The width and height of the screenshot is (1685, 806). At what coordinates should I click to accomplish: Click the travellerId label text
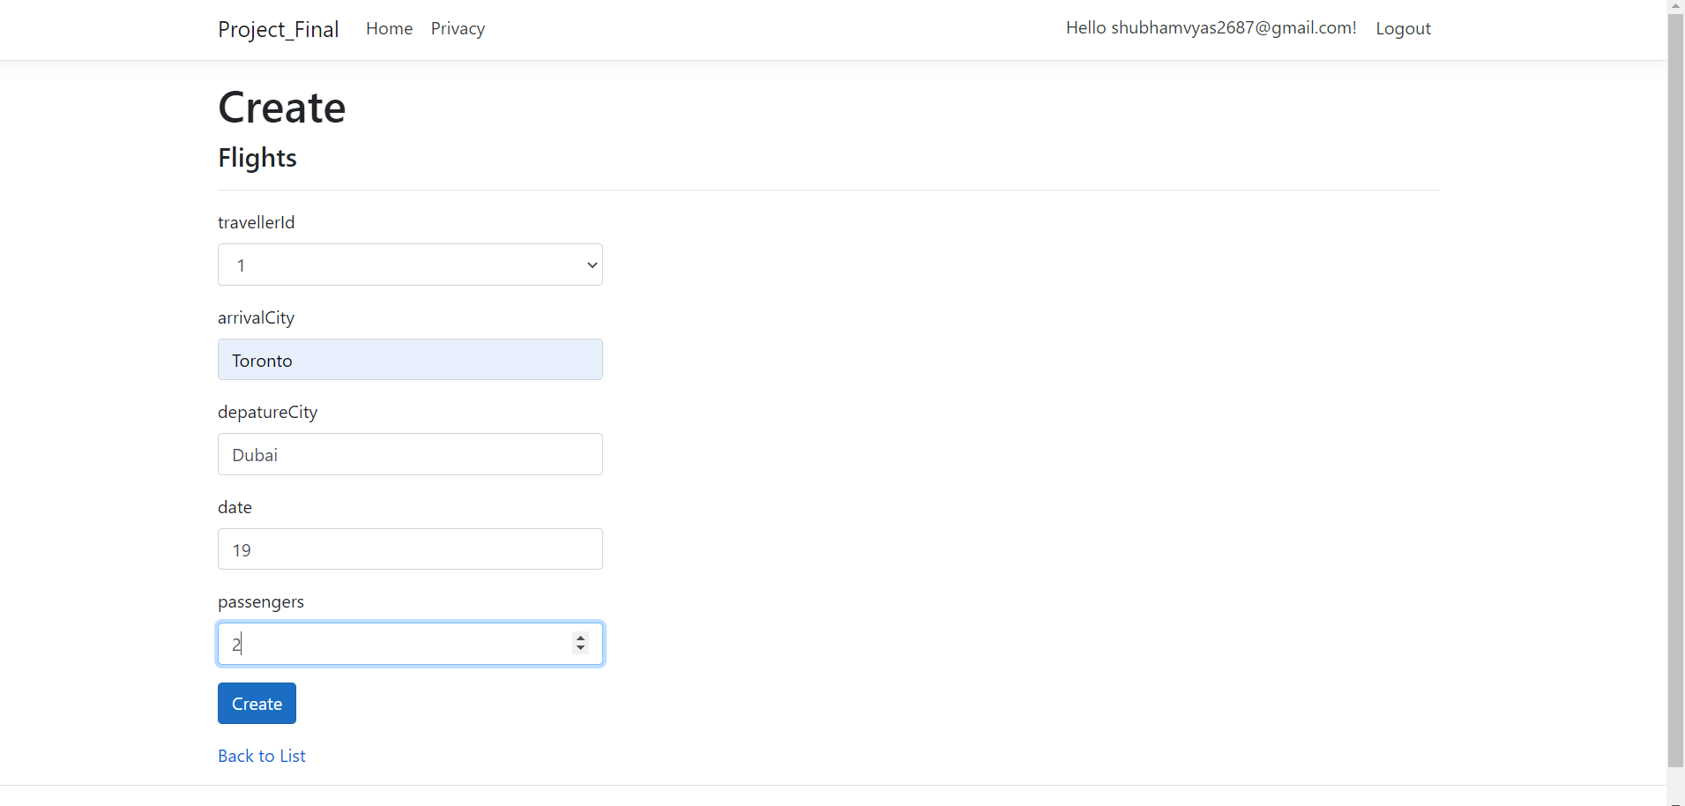[x=256, y=222]
